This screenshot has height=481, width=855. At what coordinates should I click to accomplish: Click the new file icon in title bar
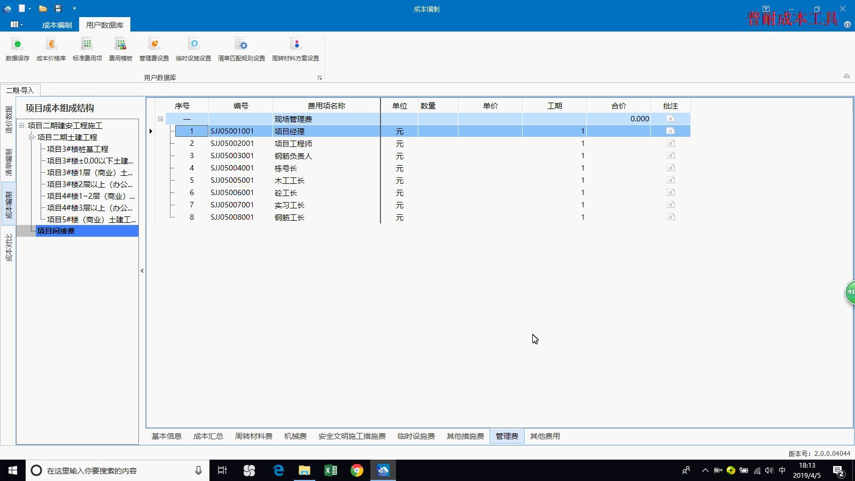point(22,9)
